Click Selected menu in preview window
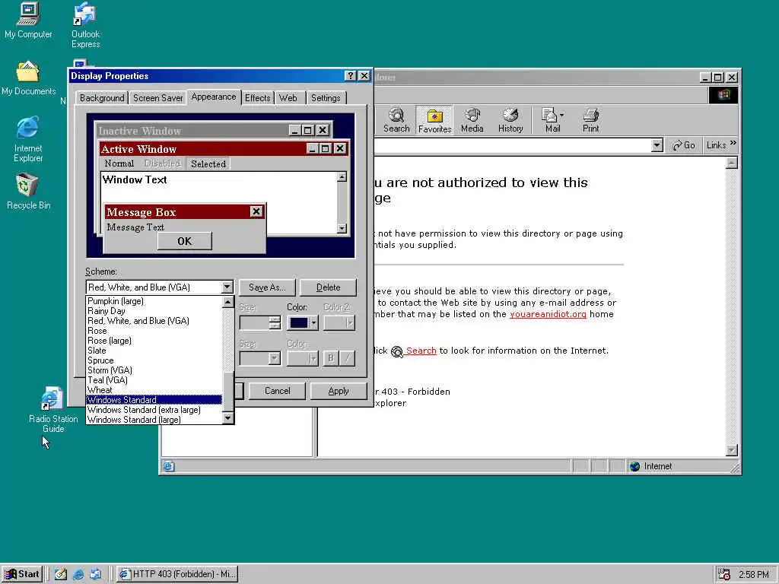 point(208,164)
